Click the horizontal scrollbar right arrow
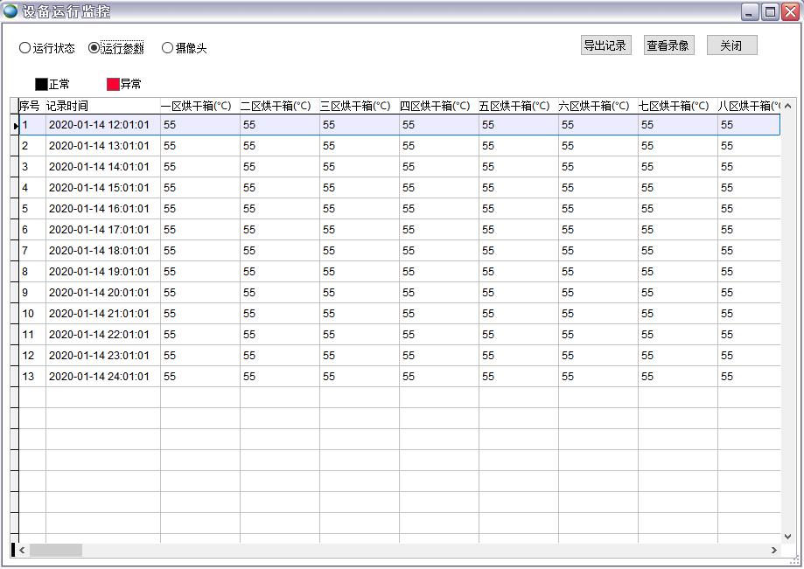This screenshot has height=569, width=804. pyautogui.click(x=774, y=550)
